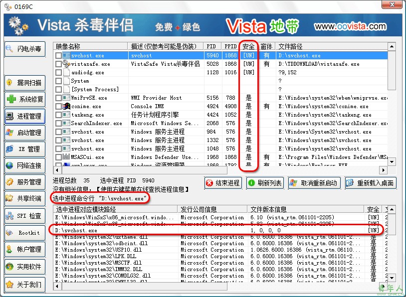The width and height of the screenshot is (406, 297).
Task: Check the conime.exe checkbox
Action: click(x=58, y=106)
